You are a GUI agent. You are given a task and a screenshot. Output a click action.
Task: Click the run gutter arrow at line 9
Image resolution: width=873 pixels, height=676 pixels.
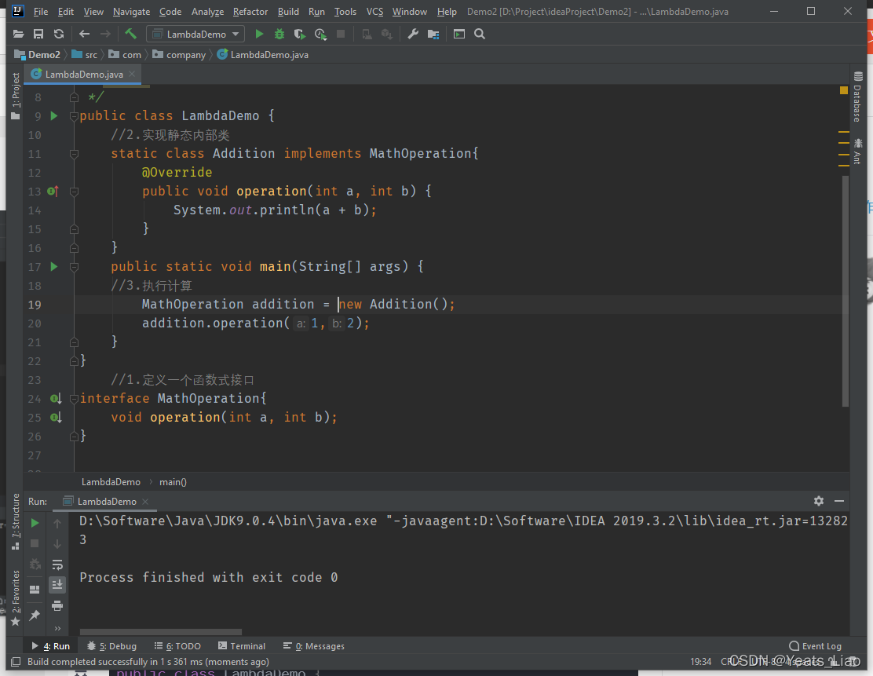pyautogui.click(x=54, y=116)
